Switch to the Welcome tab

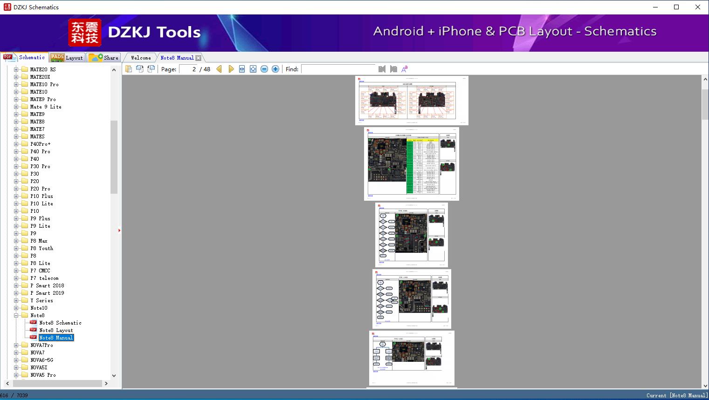141,58
